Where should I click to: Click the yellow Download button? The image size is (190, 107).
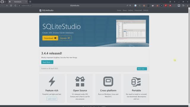(50, 38)
